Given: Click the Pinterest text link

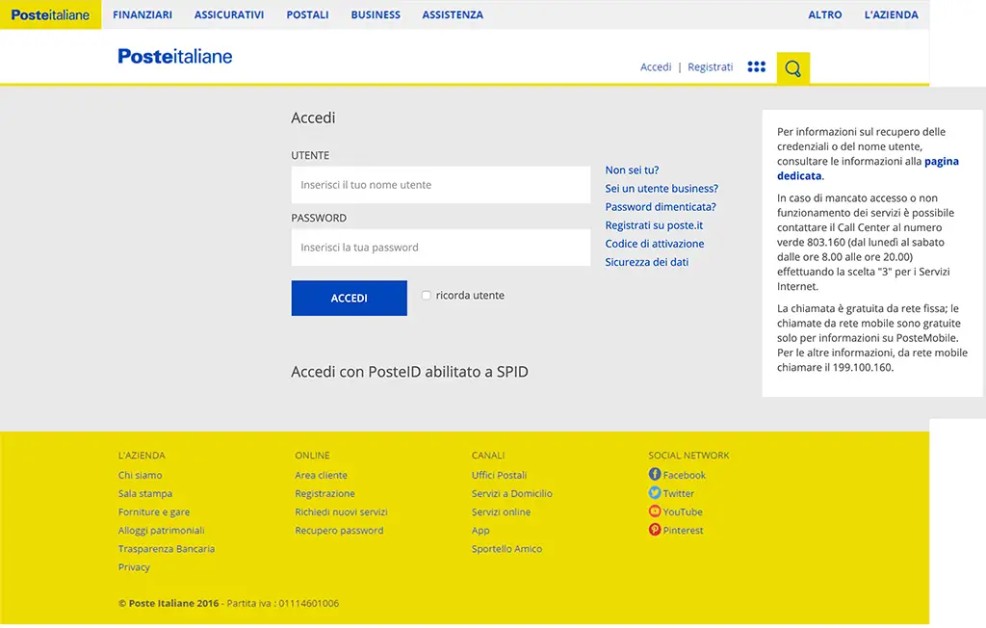Looking at the screenshot, I should [683, 530].
